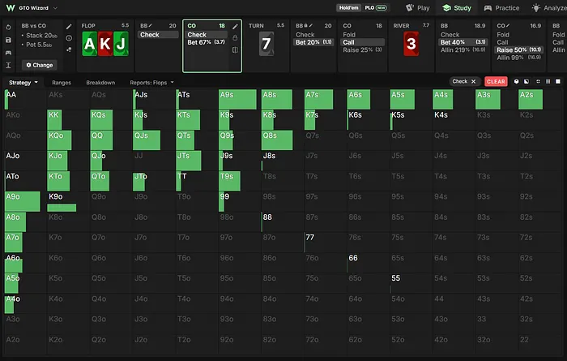Select CO turn Raise 25% action
Screen dimensions: 567x361
coord(362,50)
